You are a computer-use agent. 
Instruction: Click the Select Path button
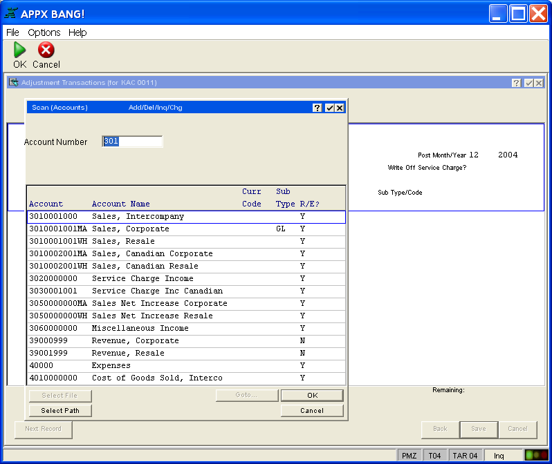tap(60, 410)
